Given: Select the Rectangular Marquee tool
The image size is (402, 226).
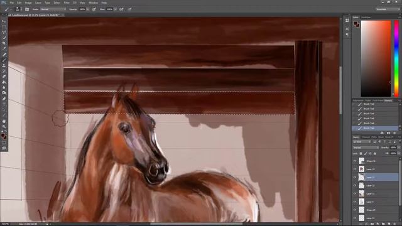Looking at the screenshot, I should (x=4, y=27).
